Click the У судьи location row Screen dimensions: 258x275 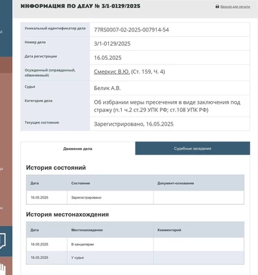[x=135, y=258]
